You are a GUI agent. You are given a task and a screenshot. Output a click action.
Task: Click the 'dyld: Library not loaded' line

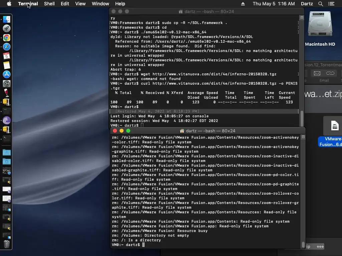coord(182,37)
